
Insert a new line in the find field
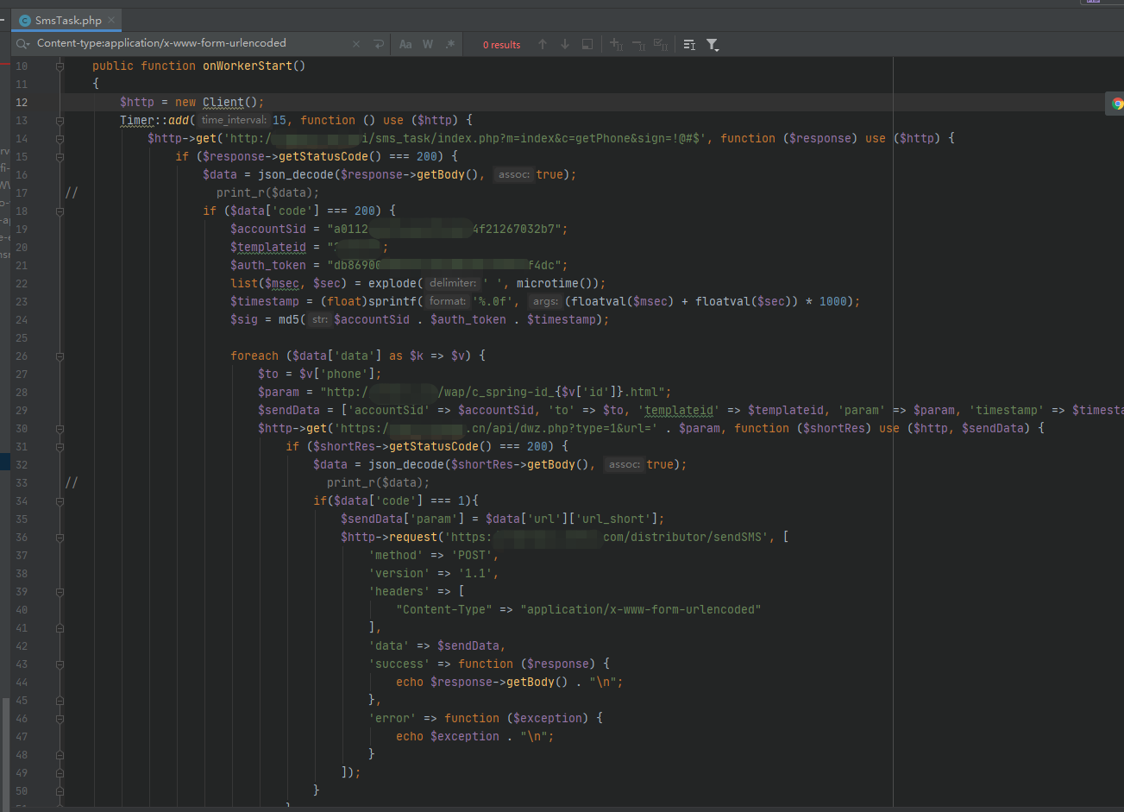click(x=378, y=44)
